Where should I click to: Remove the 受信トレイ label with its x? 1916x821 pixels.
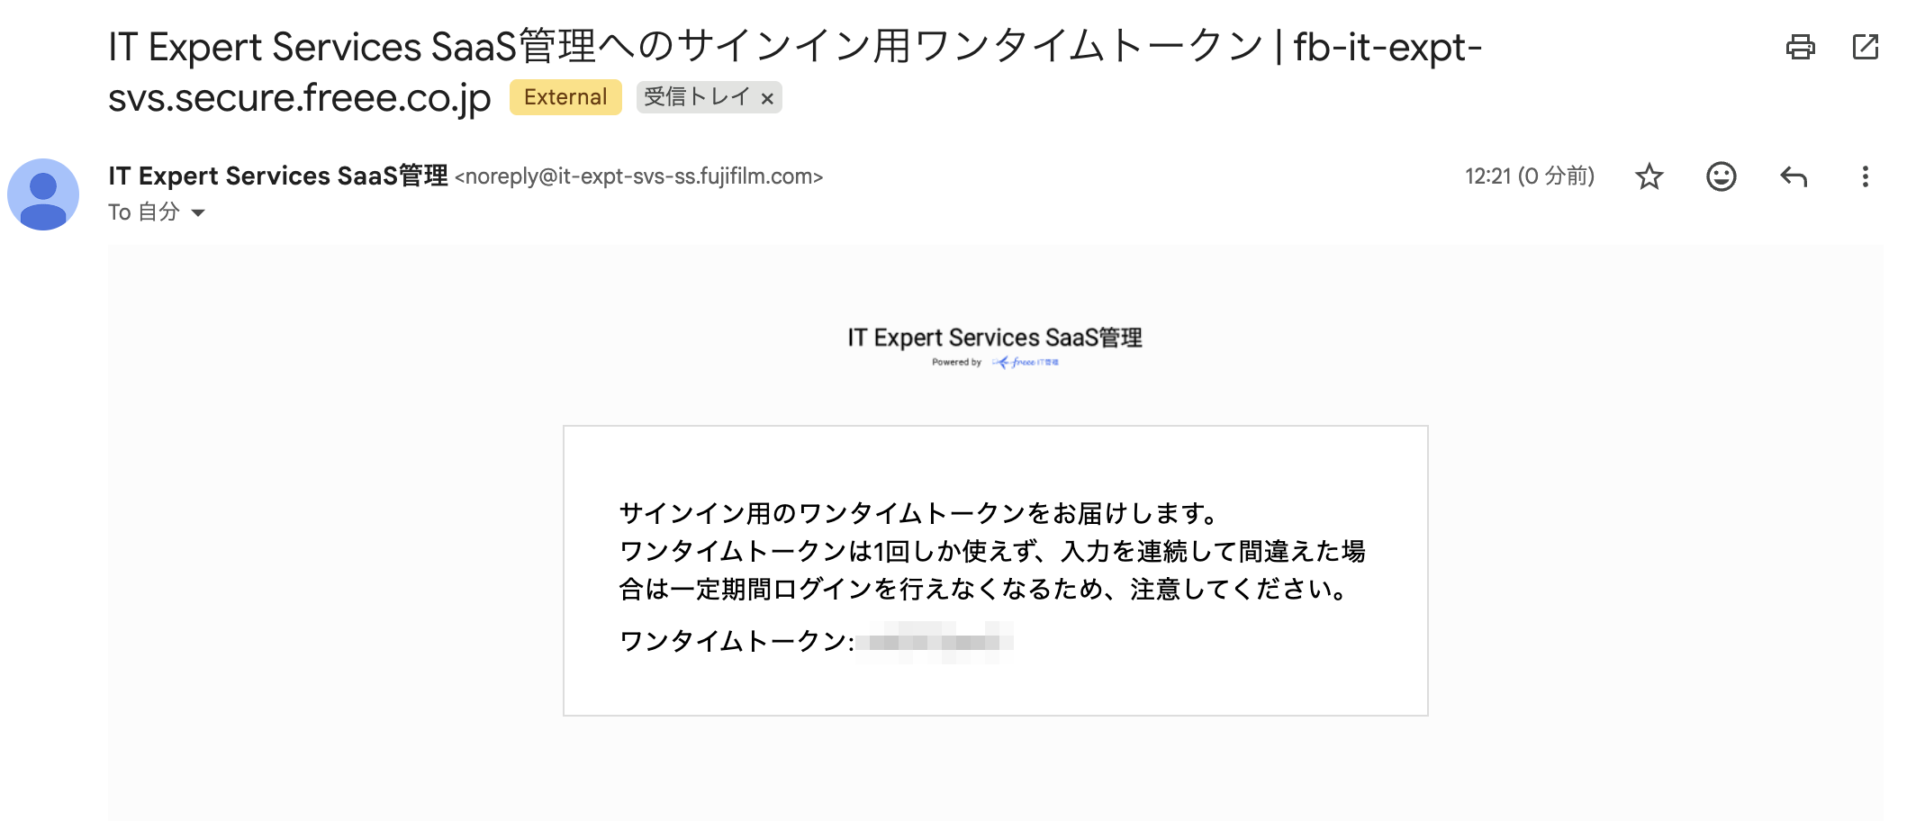click(767, 99)
